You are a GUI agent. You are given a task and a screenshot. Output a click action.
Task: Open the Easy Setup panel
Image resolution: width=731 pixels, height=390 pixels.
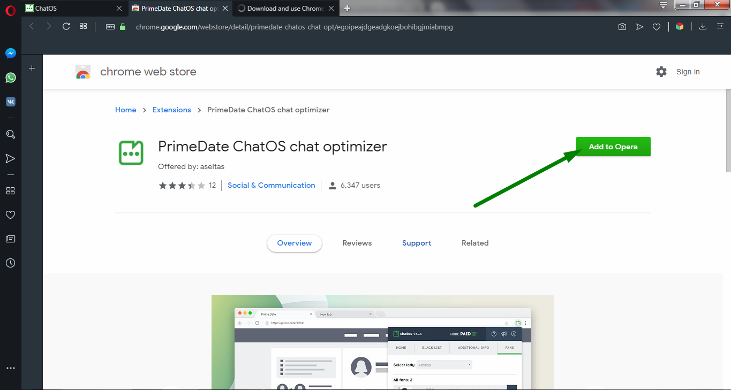720,27
